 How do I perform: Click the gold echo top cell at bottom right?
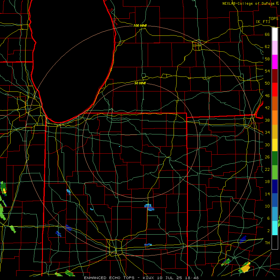click(245, 268)
